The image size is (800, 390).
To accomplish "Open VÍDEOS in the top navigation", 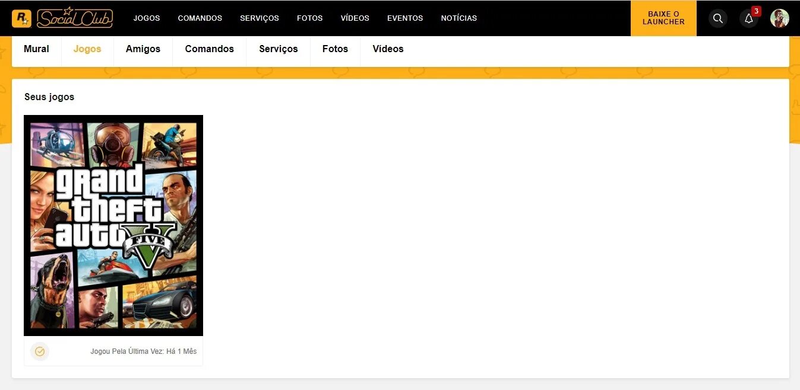I will pos(355,18).
